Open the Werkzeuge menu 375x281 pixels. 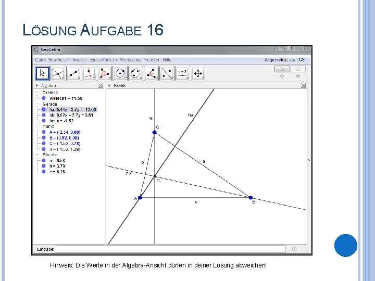point(131,60)
